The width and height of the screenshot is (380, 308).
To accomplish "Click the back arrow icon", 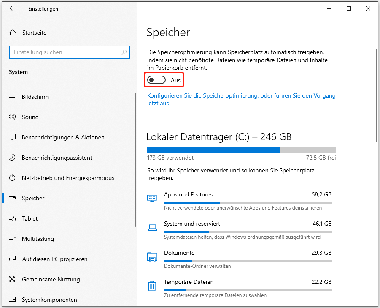I will click(x=12, y=8).
